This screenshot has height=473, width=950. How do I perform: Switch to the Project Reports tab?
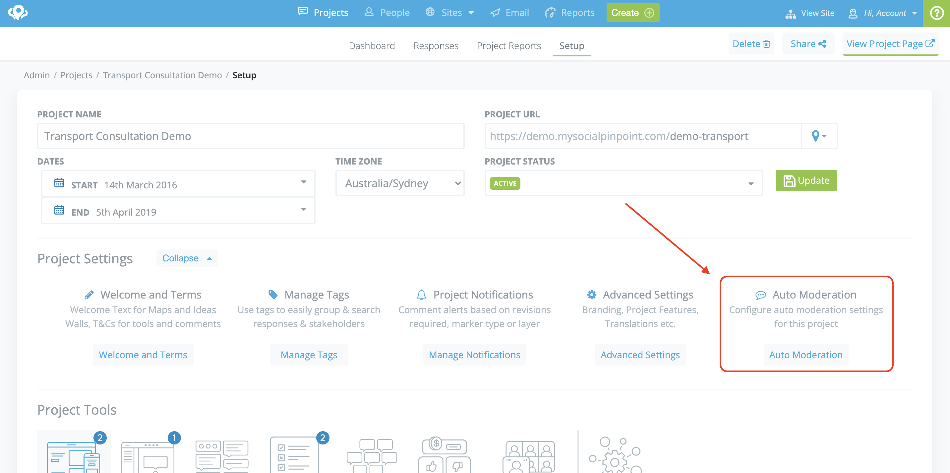pyautogui.click(x=509, y=46)
